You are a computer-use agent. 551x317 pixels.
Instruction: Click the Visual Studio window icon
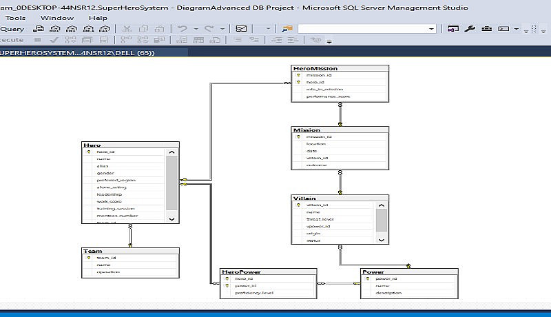[x=453, y=29]
